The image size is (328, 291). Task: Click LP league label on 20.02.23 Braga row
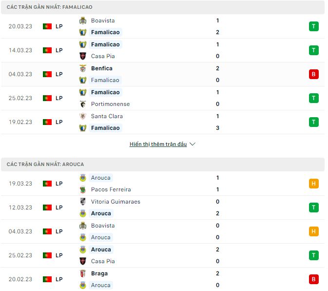[59, 279]
